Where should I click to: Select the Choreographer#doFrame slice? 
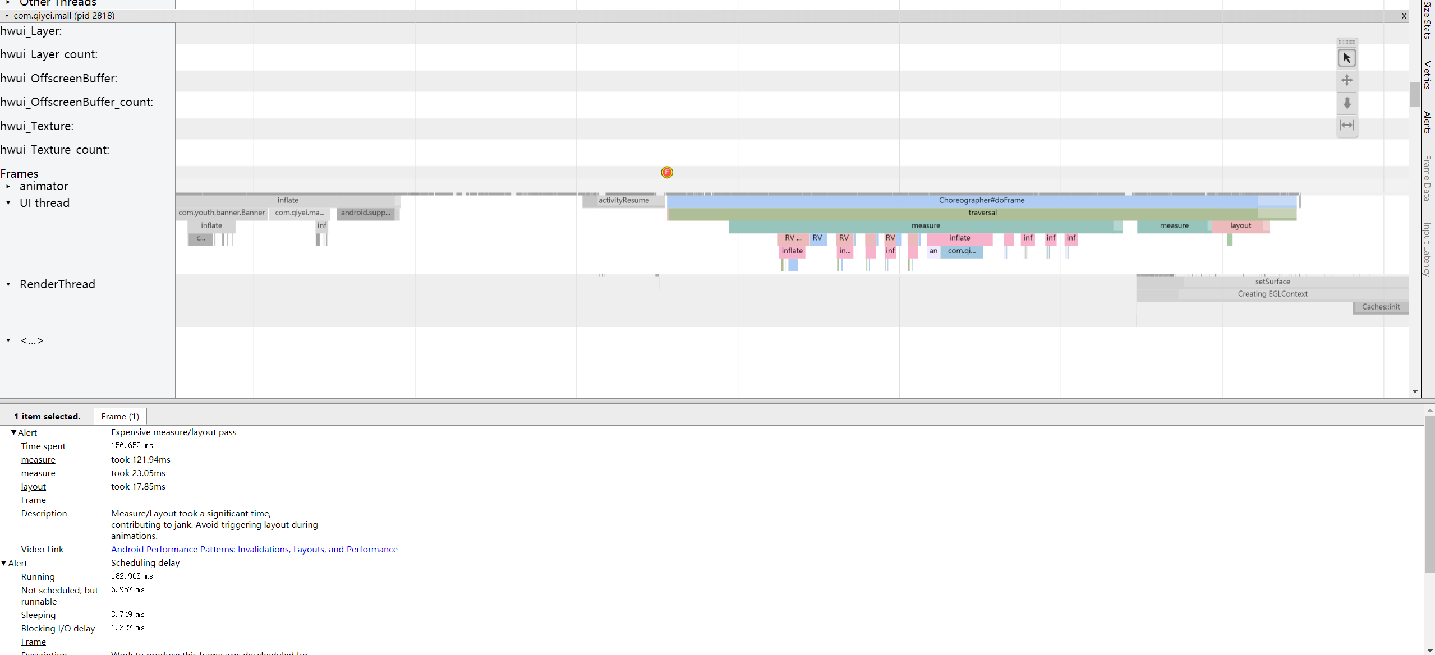point(982,200)
